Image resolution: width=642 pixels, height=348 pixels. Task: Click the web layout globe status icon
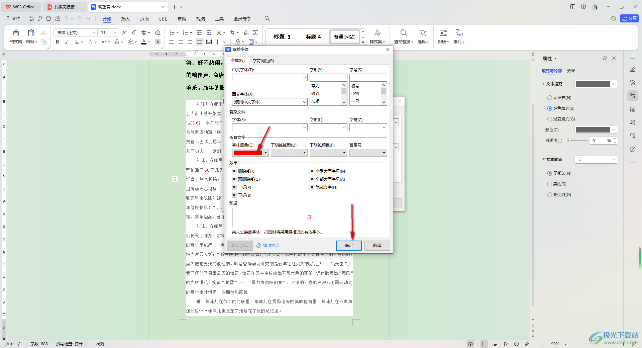point(516,344)
